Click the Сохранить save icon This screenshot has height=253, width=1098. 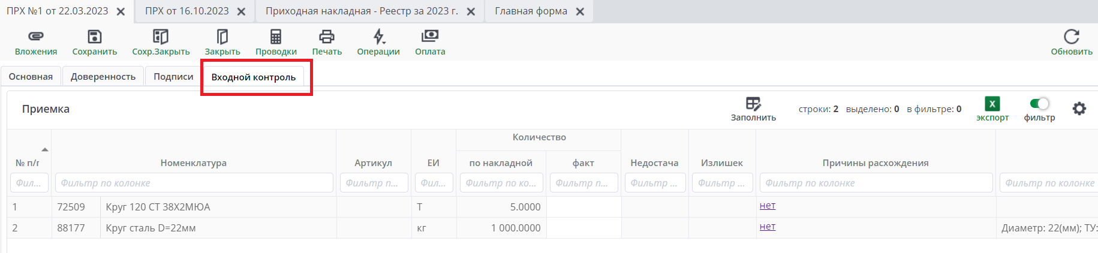point(95,37)
